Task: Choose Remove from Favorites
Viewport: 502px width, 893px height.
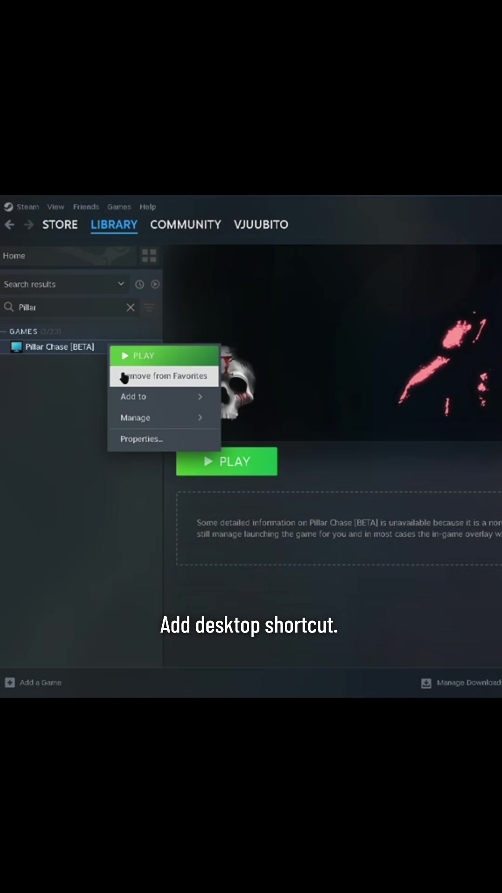Action: [164, 376]
